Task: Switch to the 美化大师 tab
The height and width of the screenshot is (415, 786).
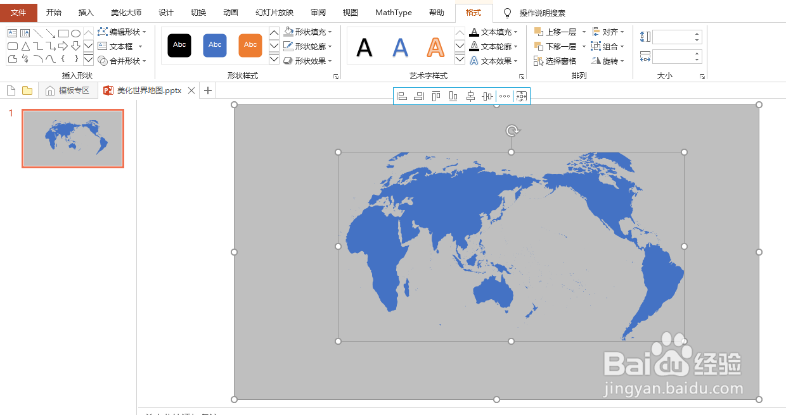Action: tap(126, 13)
